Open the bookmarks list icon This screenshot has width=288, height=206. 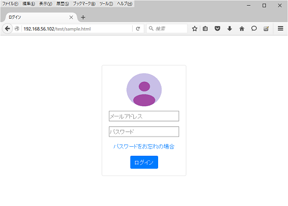coord(205,29)
